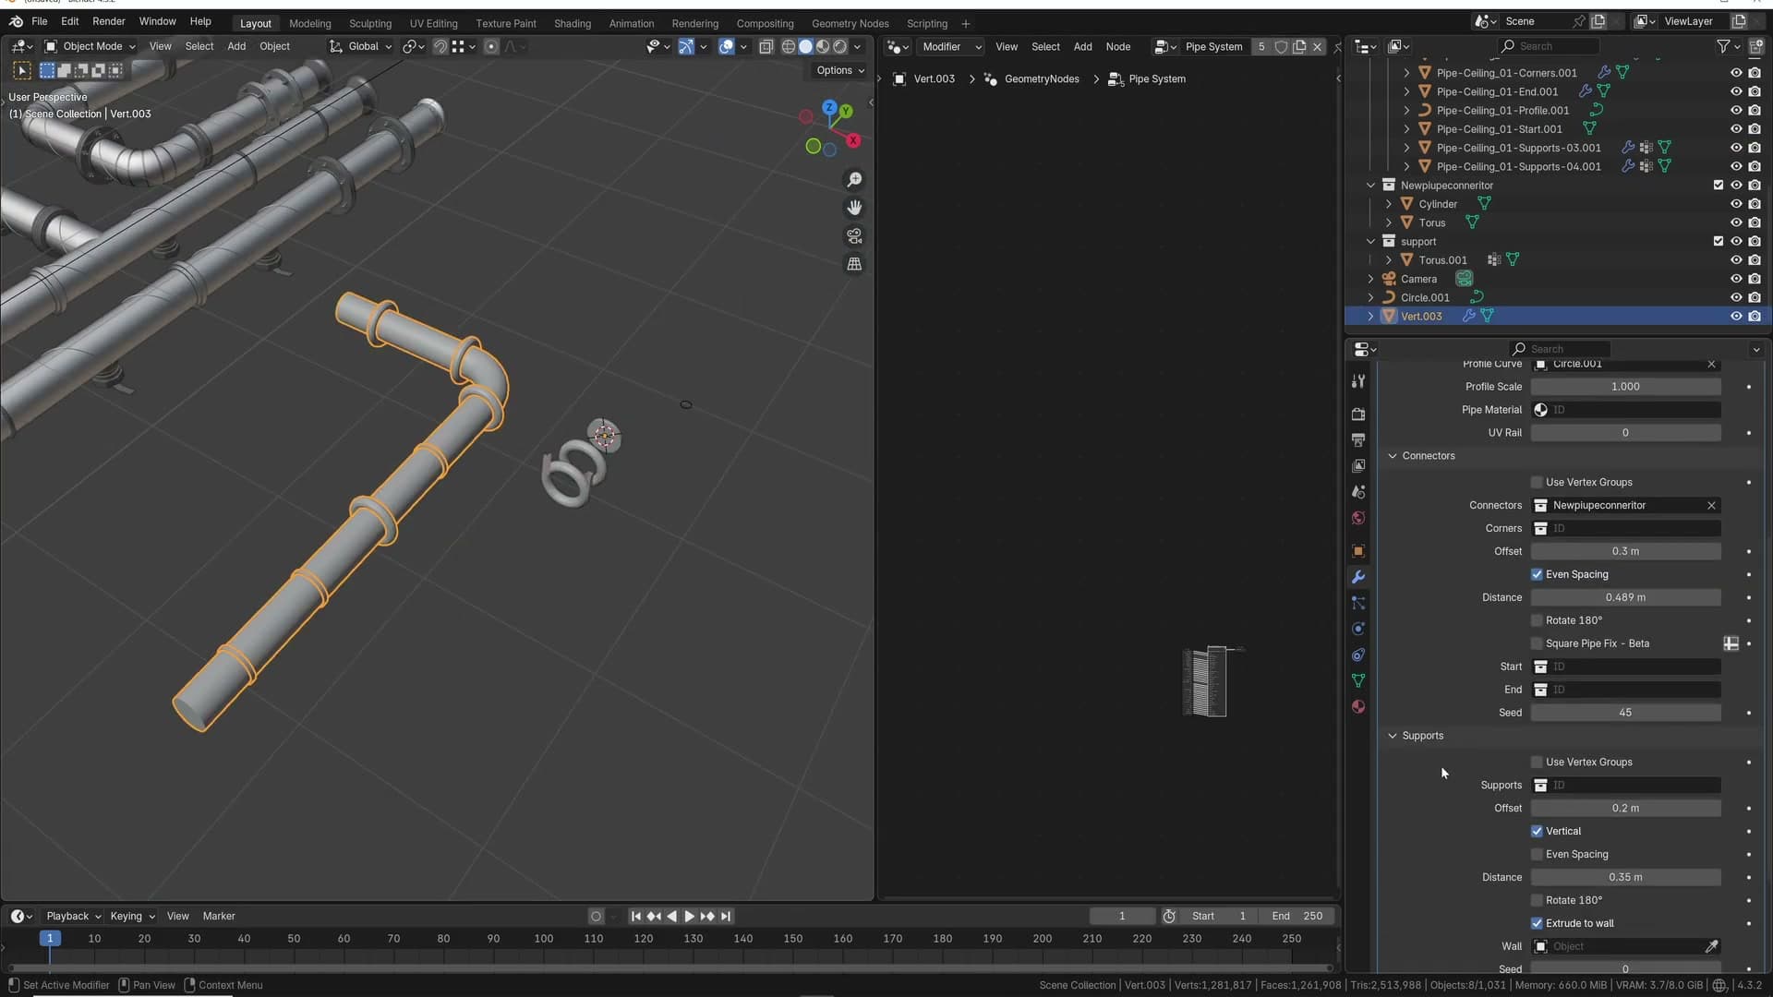Image resolution: width=1773 pixels, height=997 pixels.
Task: Click the pan hand icon in the viewport
Action: [854, 208]
